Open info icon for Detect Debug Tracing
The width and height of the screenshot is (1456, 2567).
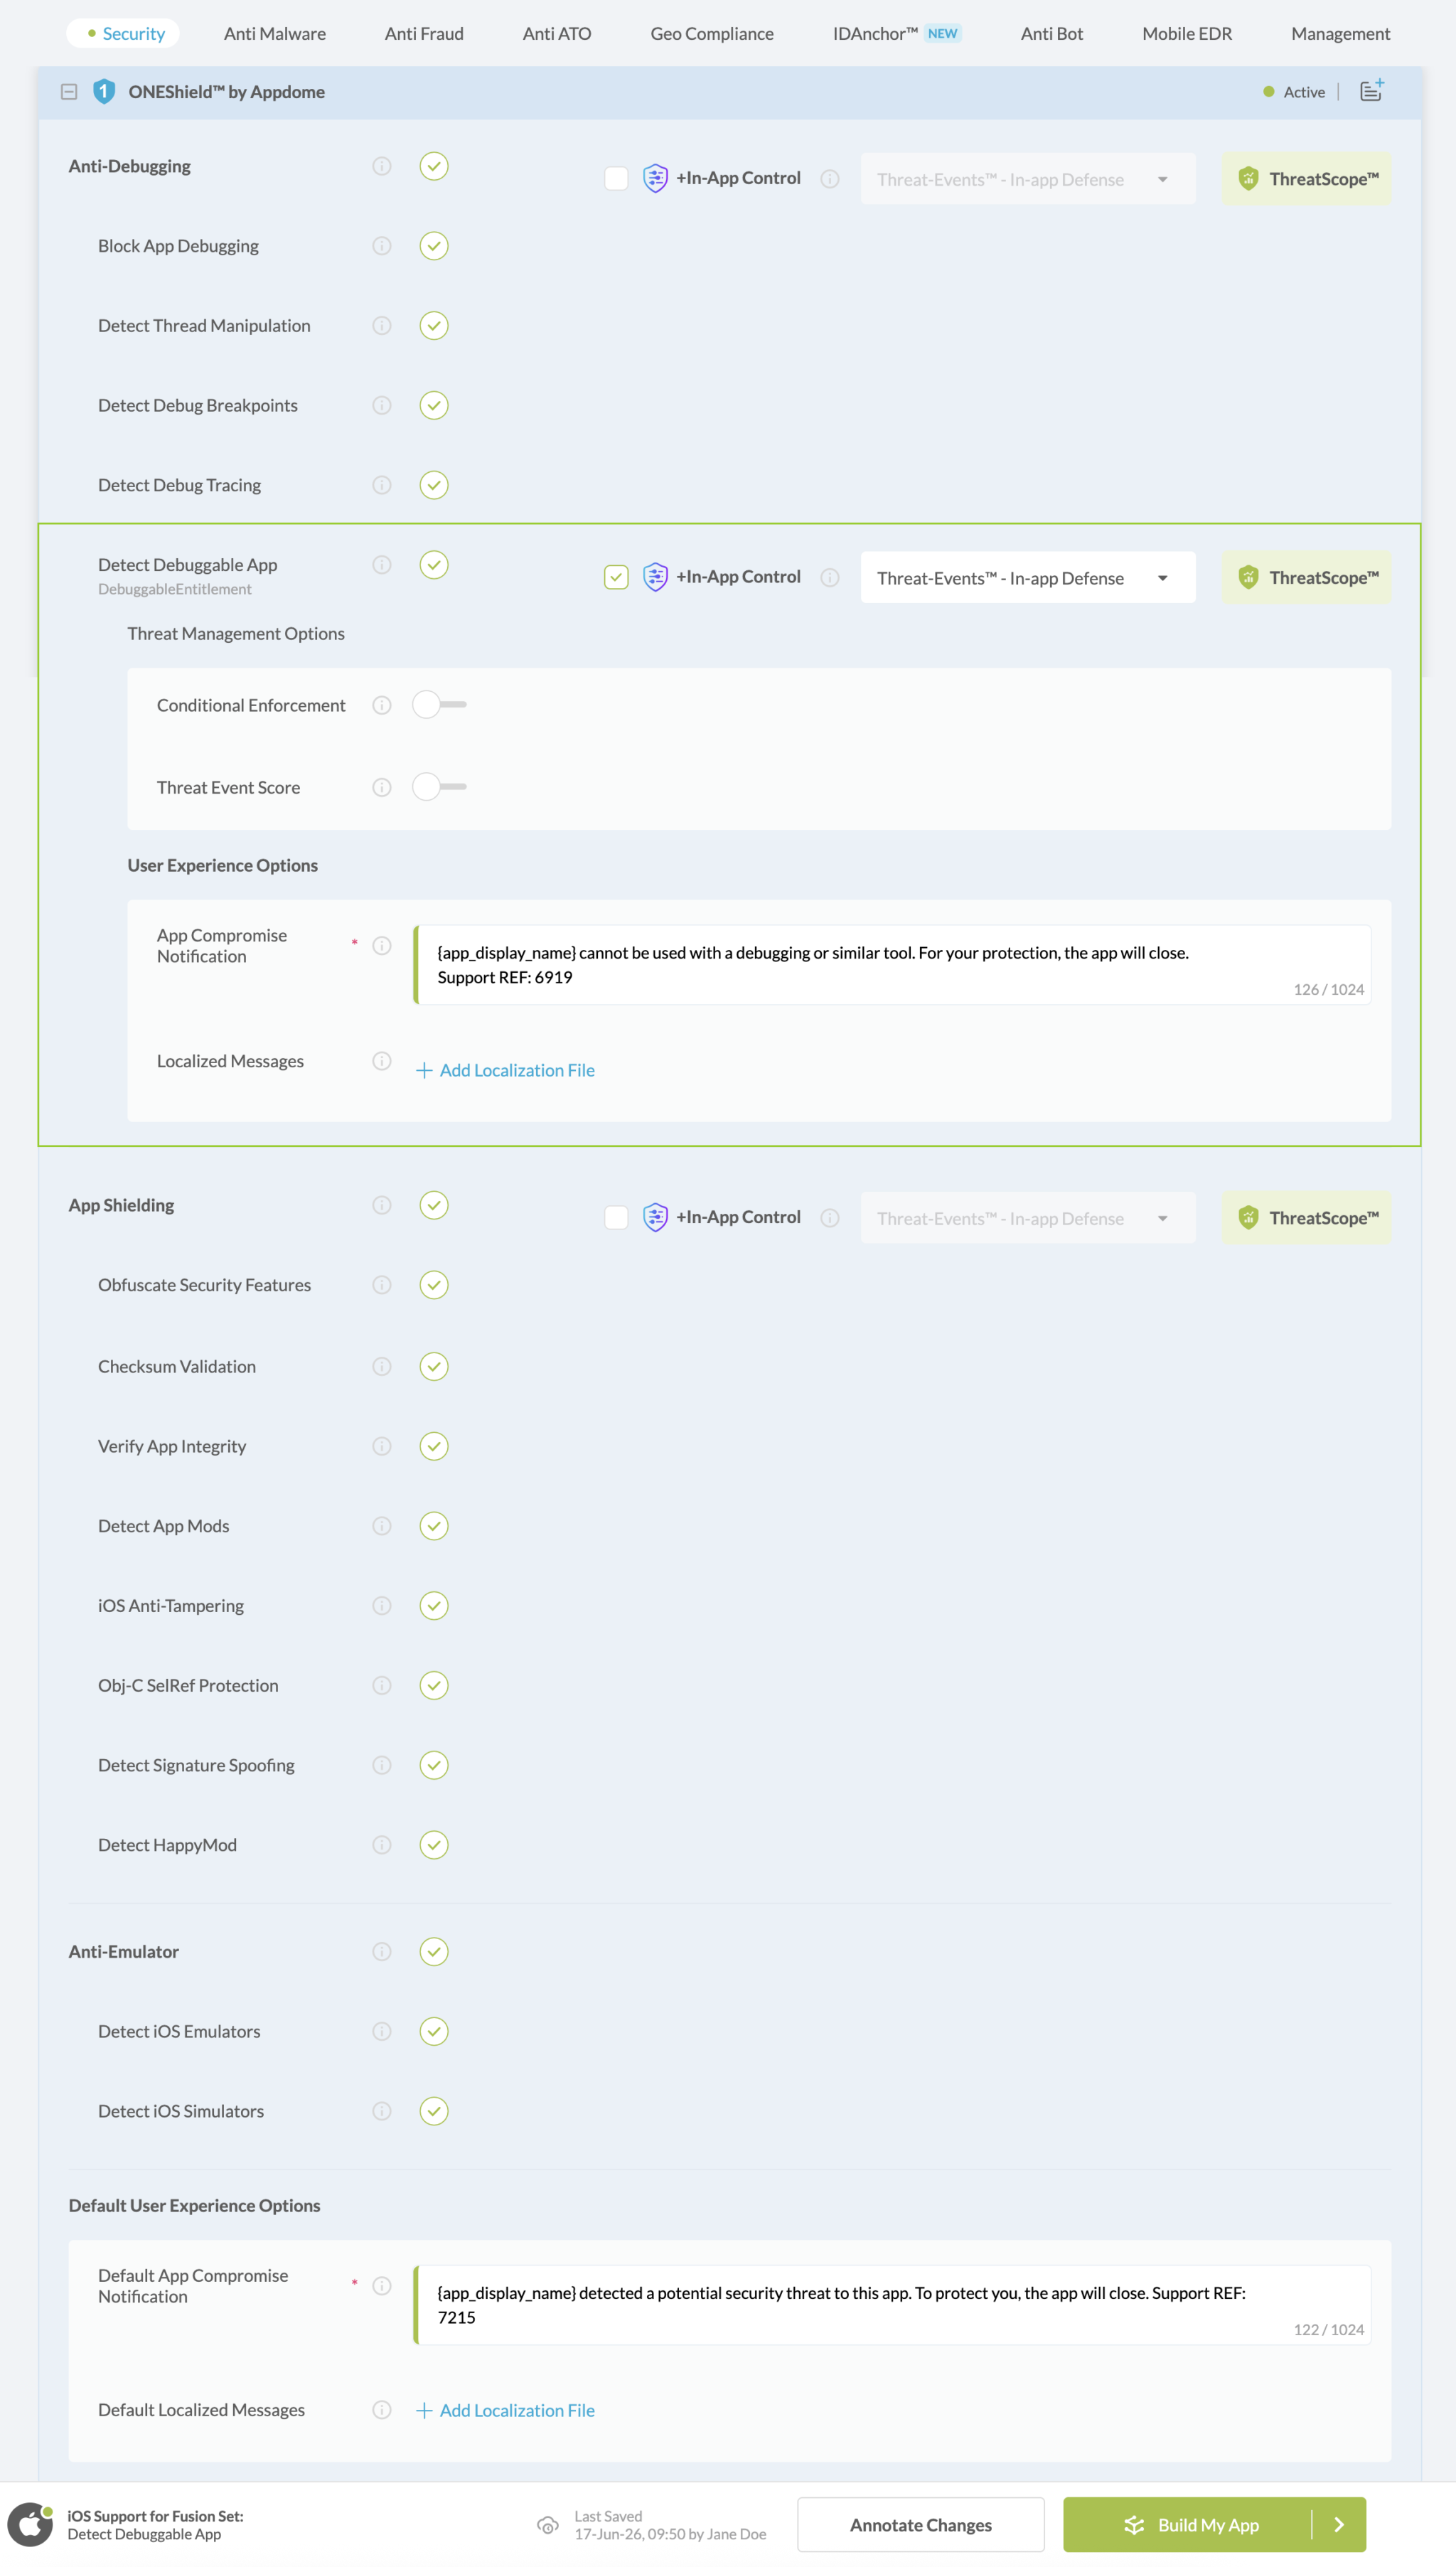[x=382, y=485]
